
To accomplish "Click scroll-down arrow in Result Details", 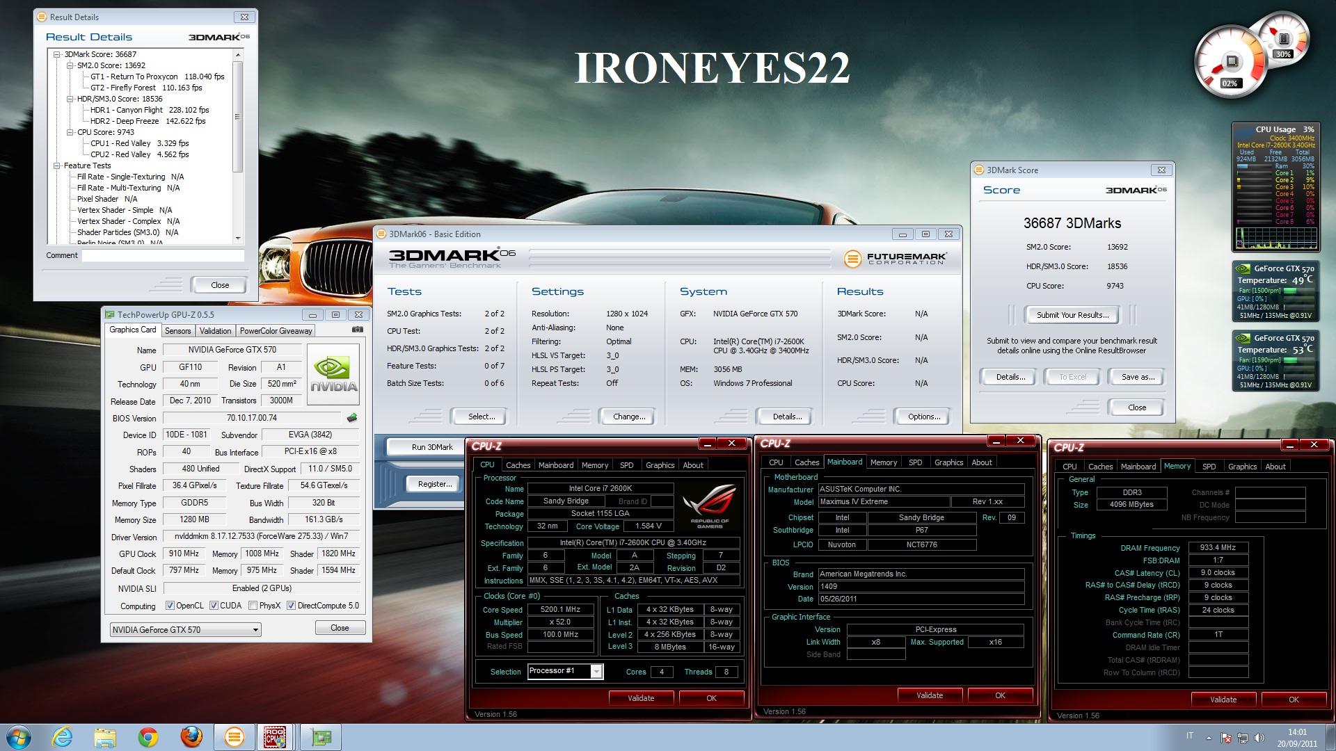I will click(x=238, y=239).
